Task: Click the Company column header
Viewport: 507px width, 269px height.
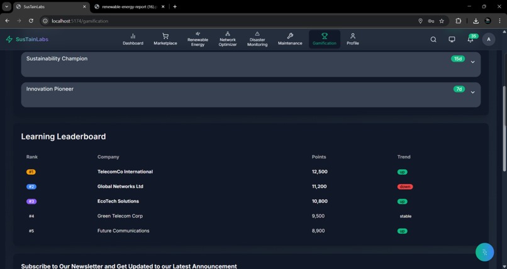Action: click(x=108, y=157)
